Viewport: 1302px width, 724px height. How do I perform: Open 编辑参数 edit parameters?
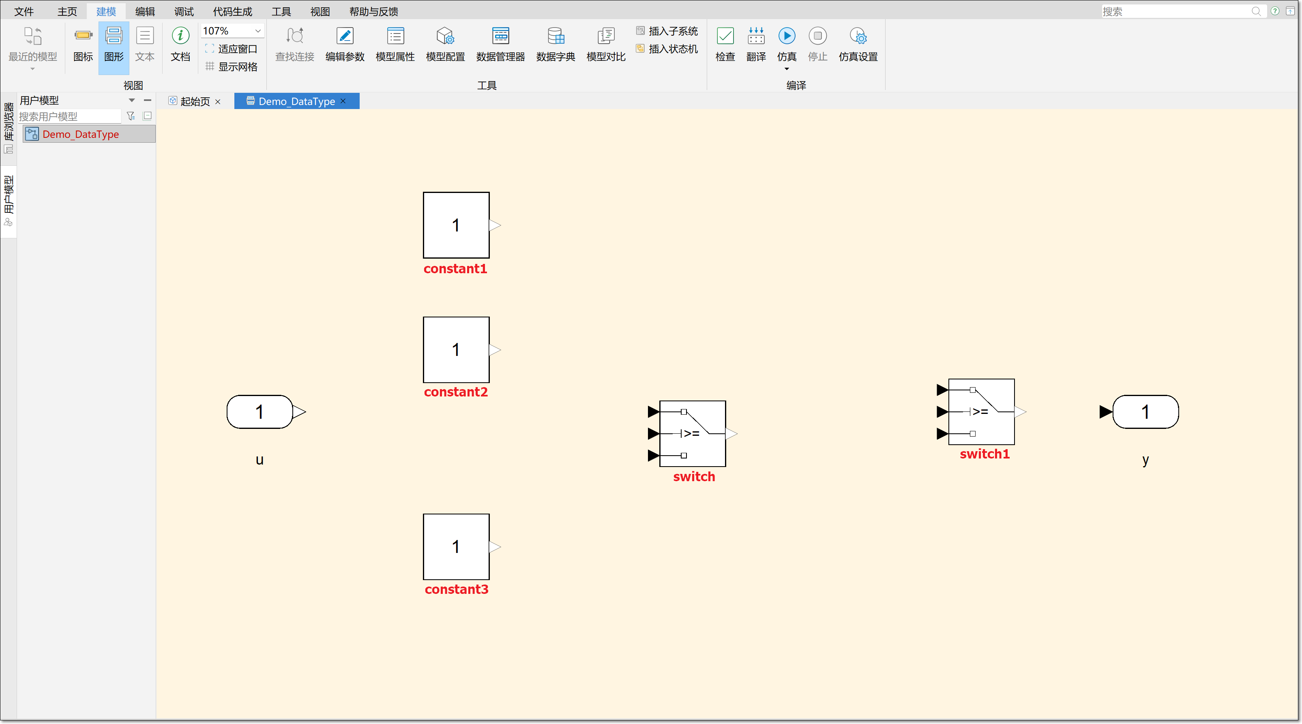[345, 45]
